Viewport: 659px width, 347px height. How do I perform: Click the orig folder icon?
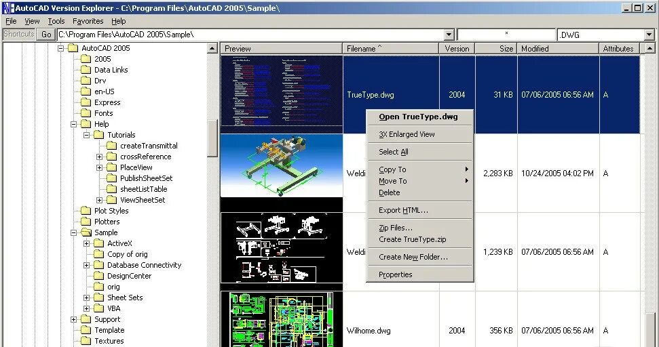coord(99,287)
